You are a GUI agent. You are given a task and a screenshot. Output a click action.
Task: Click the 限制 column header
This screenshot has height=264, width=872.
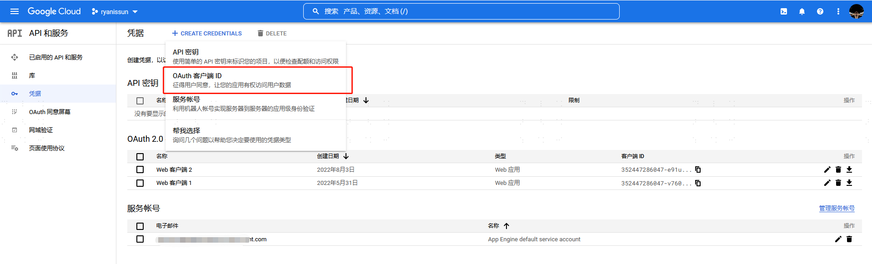pyautogui.click(x=574, y=100)
